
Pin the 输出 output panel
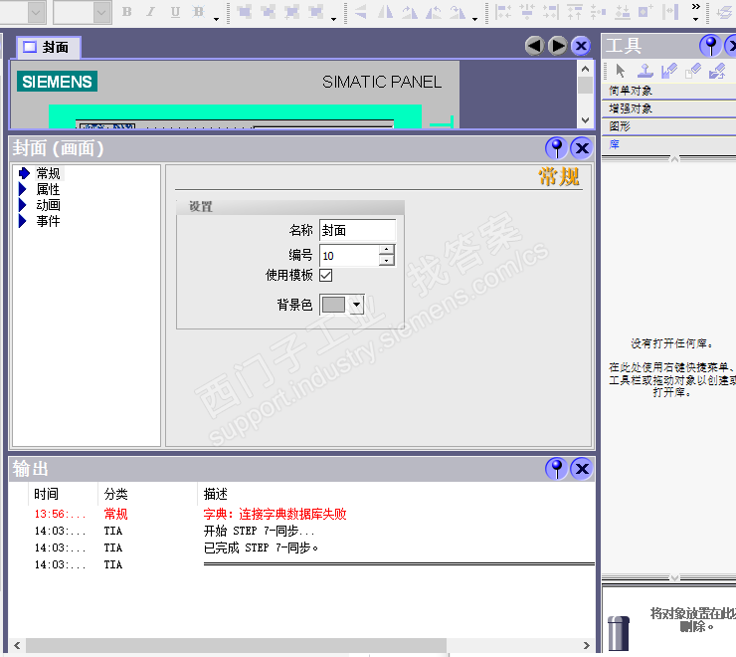(557, 468)
